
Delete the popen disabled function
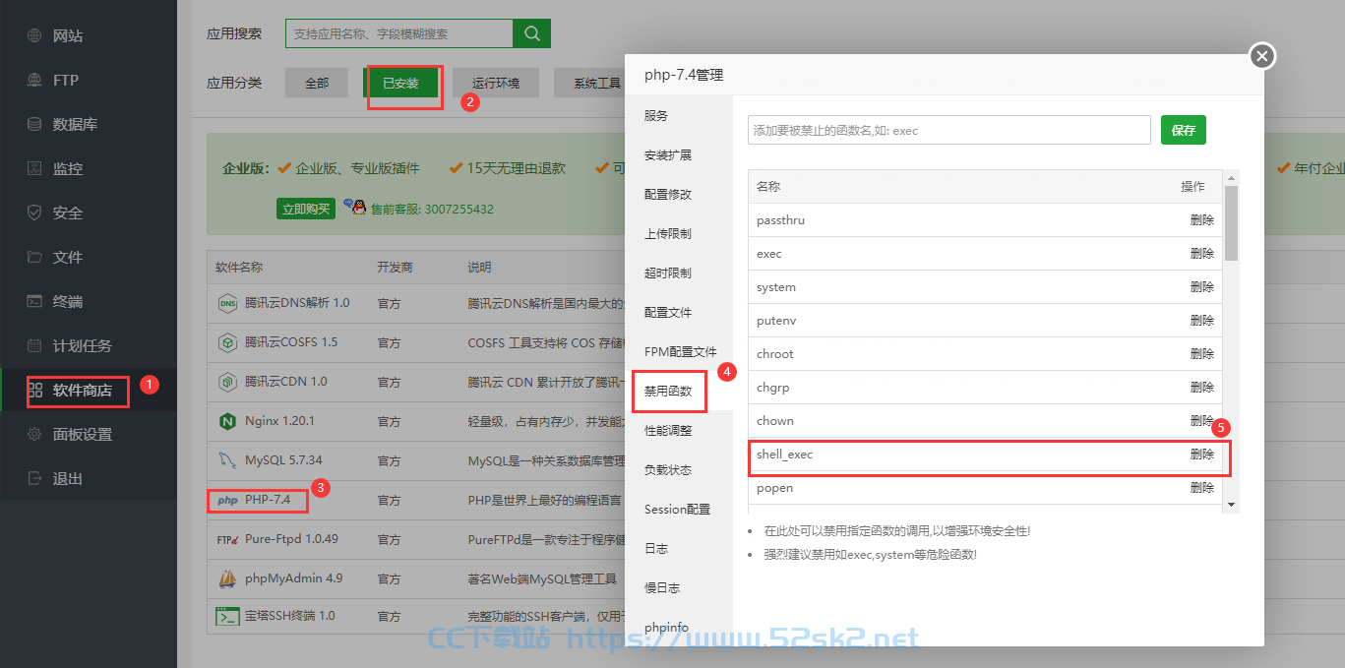[x=1202, y=488]
